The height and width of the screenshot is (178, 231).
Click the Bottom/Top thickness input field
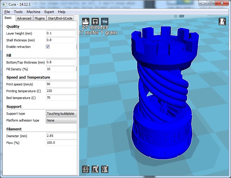pyautogui.click(x=61, y=62)
